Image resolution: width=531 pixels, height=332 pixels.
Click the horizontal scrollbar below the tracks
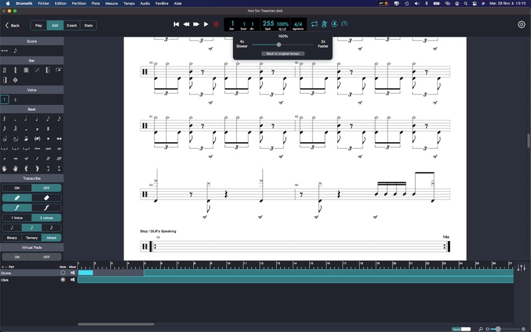pos(115,324)
